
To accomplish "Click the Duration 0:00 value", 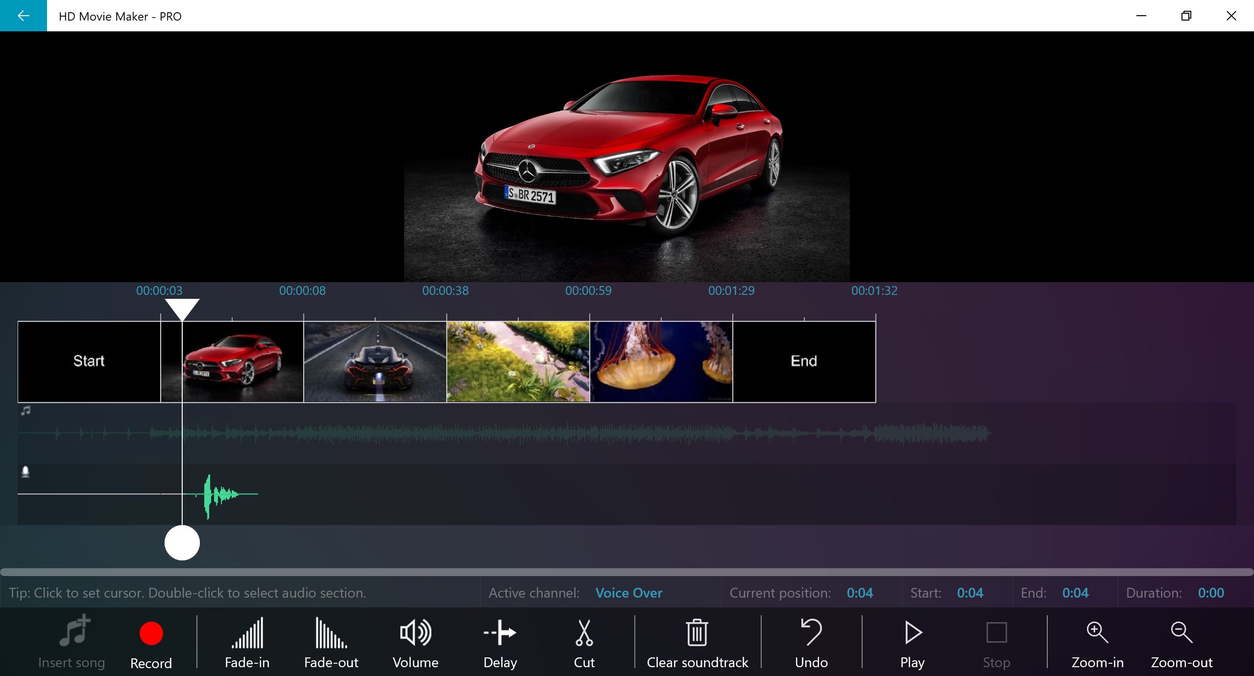I will point(1211,593).
